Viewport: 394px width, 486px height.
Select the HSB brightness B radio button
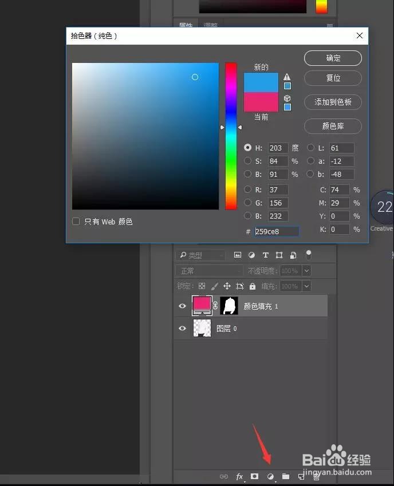(247, 174)
